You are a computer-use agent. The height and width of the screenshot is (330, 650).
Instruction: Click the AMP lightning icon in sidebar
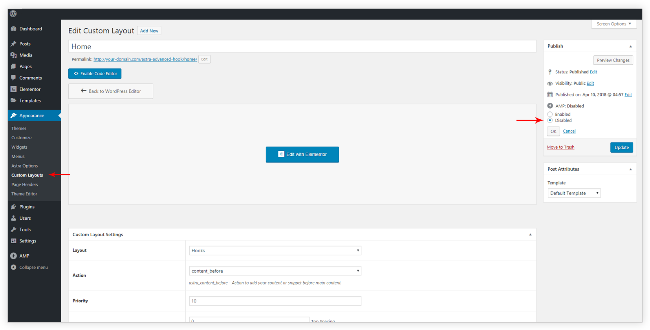tap(14, 256)
